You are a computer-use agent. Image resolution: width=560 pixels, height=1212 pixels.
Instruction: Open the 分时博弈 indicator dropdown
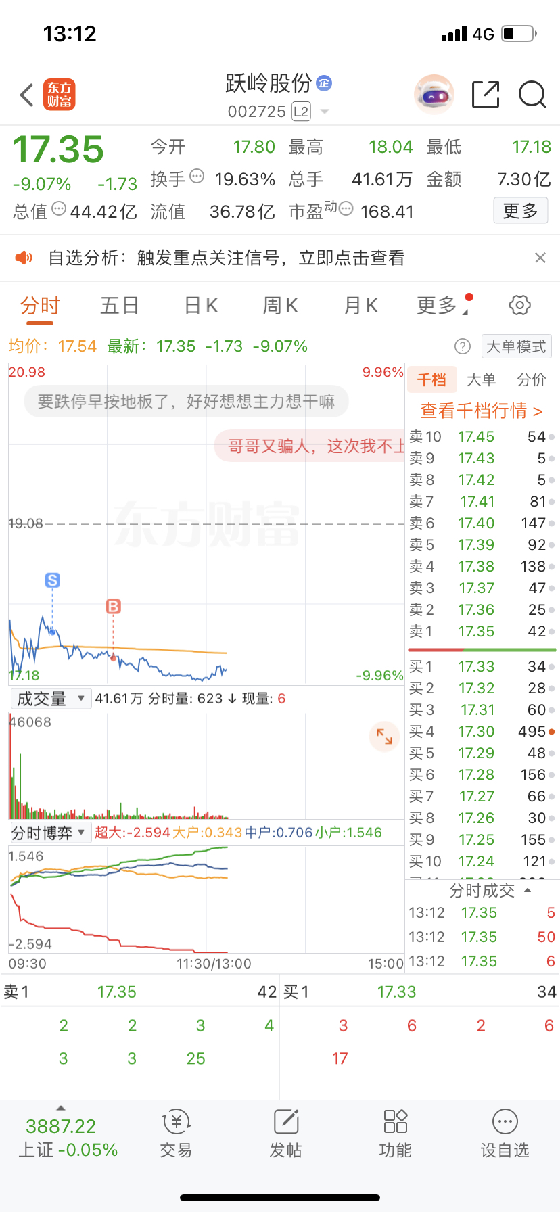click(51, 833)
